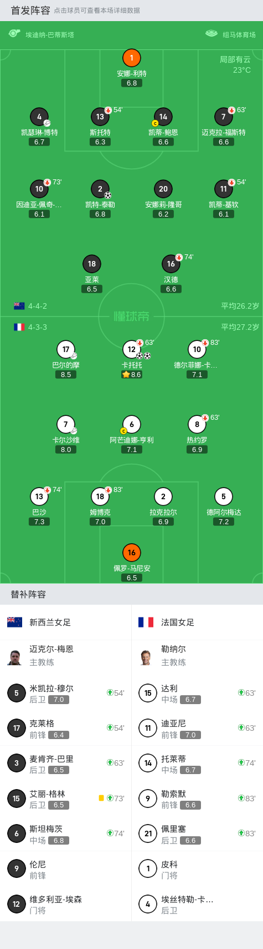The image size is (263, 949).
Task: Select player 汉德 number 16 circle
Action: 171,264
